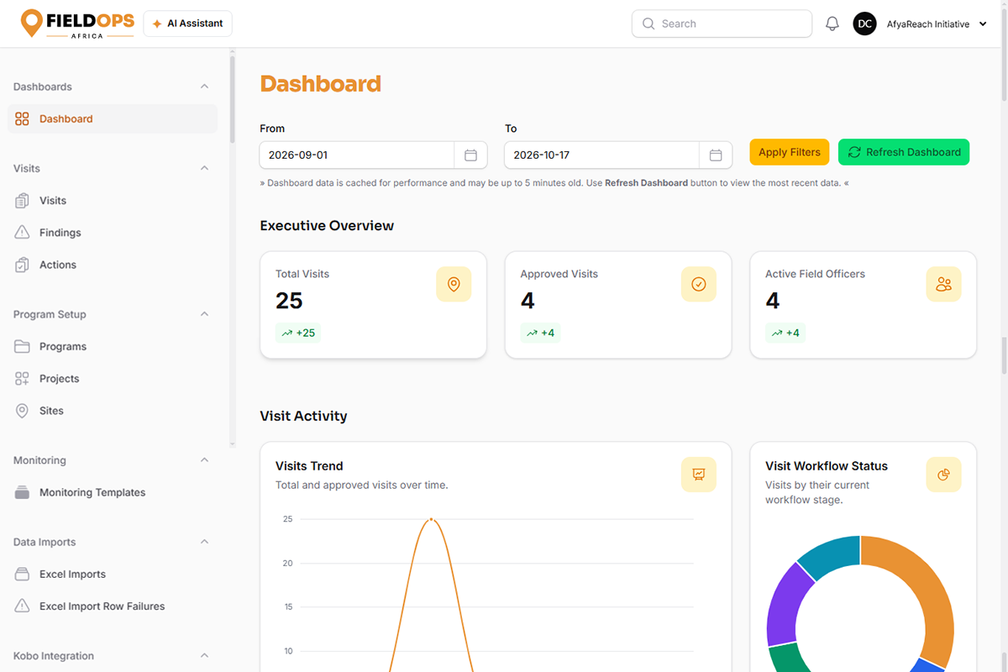Open Monitoring Templates in the sidebar
The image size is (1008, 672).
[113, 493]
